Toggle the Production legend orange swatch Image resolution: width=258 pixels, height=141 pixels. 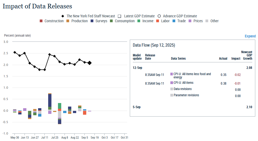click(x=68, y=21)
